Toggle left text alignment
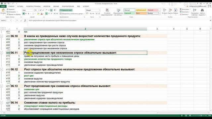The image size is (212, 119). coord(46,14)
